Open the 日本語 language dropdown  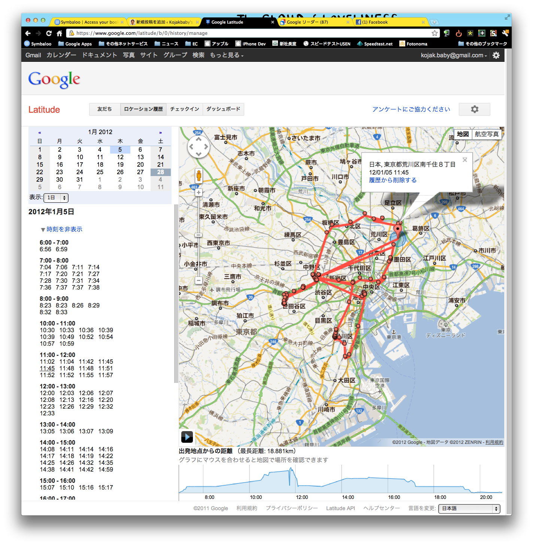(x=469, y=508)
